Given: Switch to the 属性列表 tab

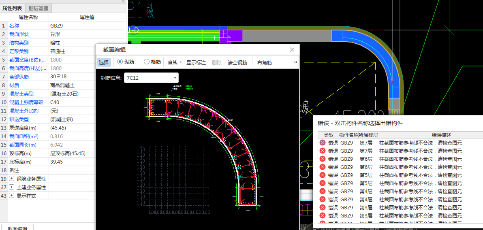Looking at the screenshot, I should pos(12,9).
